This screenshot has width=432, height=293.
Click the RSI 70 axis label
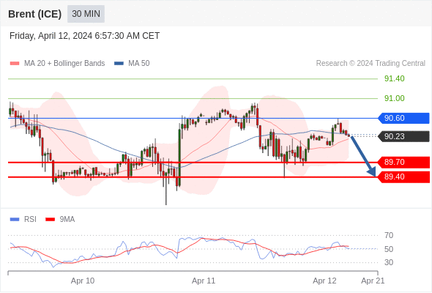click(389, 235)
